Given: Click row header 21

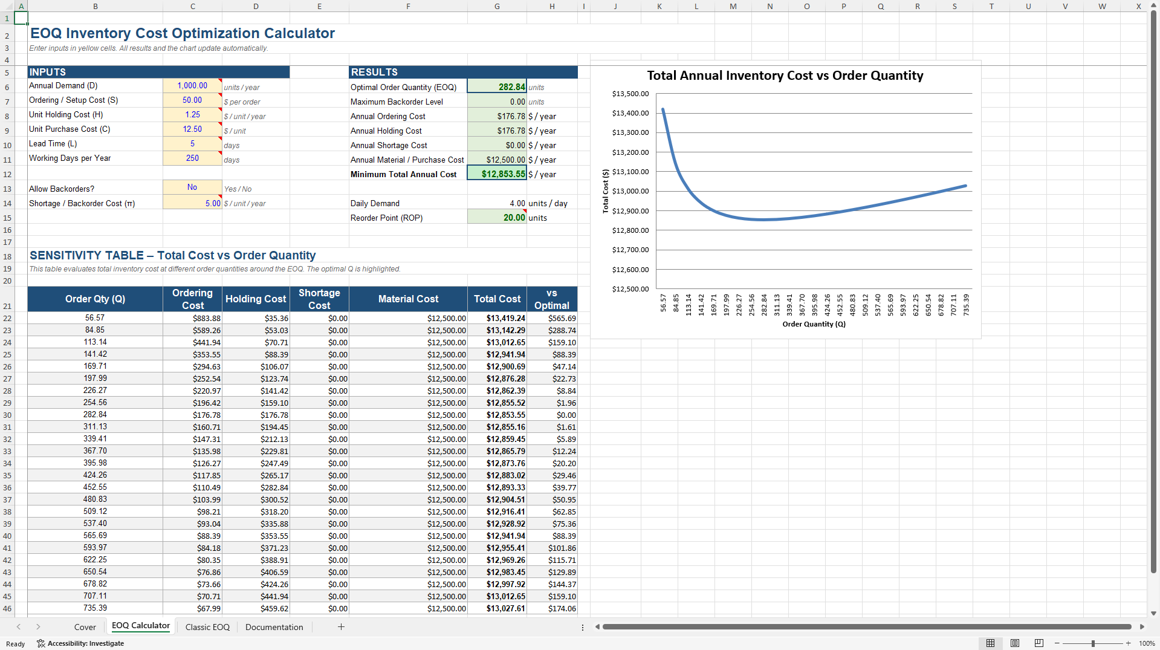Looking at the screenshot, I should (x=7, y=299).
